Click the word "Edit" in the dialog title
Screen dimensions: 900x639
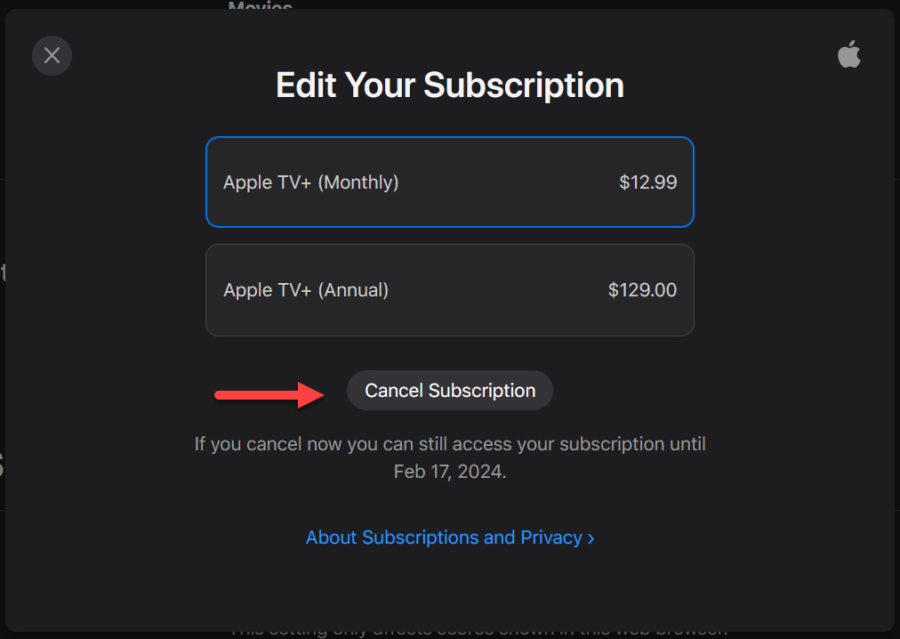[x=306, y=85]
